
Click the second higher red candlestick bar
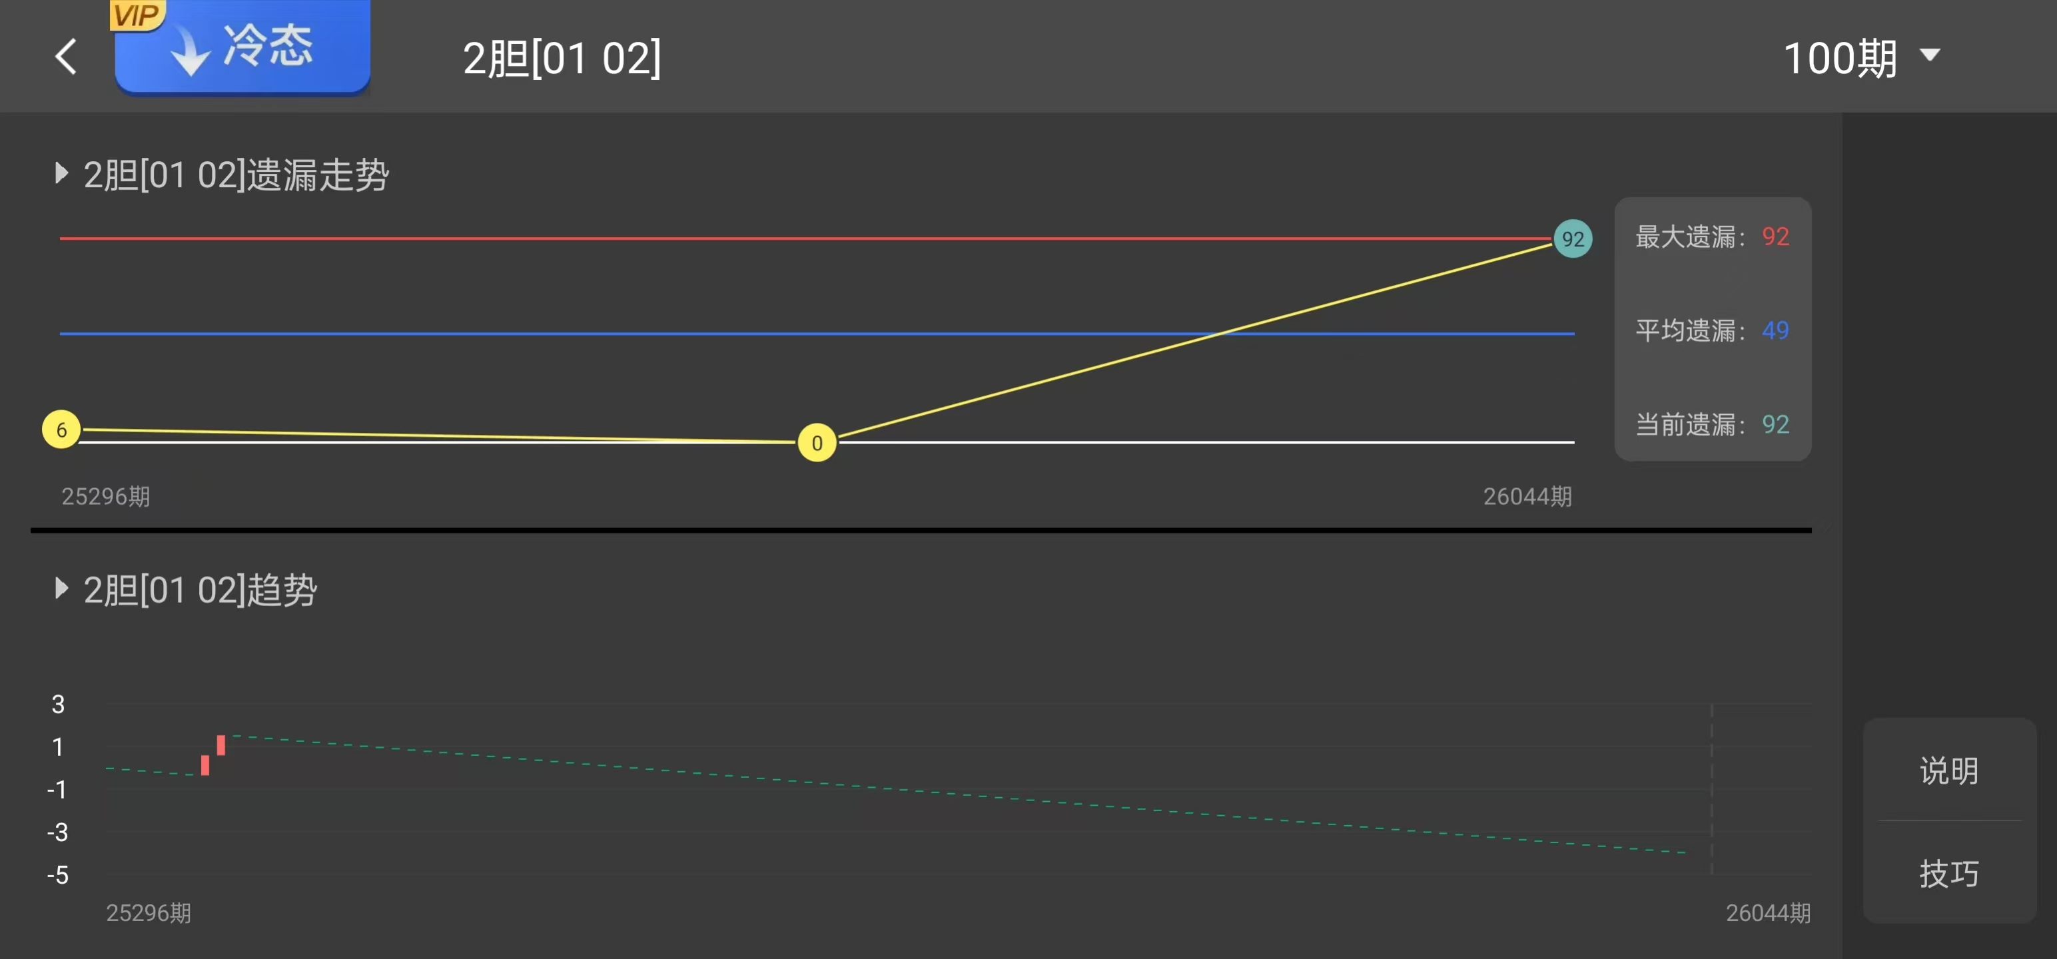[221, 745]
